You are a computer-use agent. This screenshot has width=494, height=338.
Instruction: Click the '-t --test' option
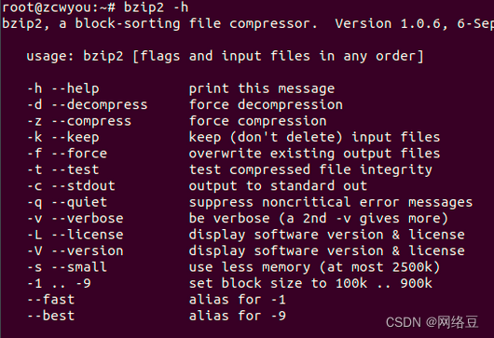pos(63,169)
